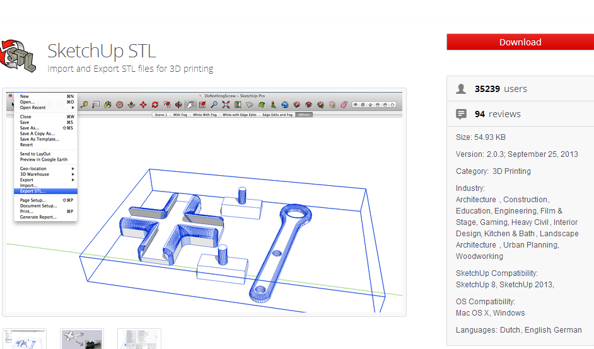Close the SketchUp window via red button

[x=11, y=96]
